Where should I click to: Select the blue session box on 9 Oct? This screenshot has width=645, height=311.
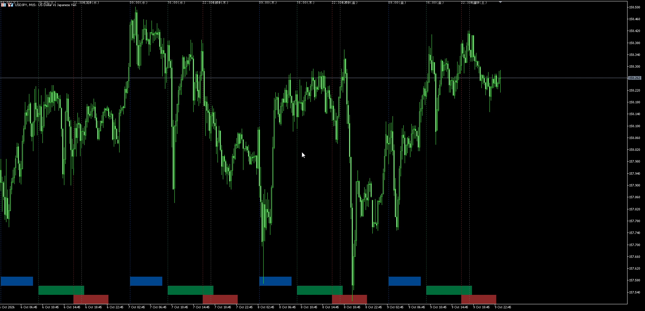pyautogui.click(x=405, y=281)
